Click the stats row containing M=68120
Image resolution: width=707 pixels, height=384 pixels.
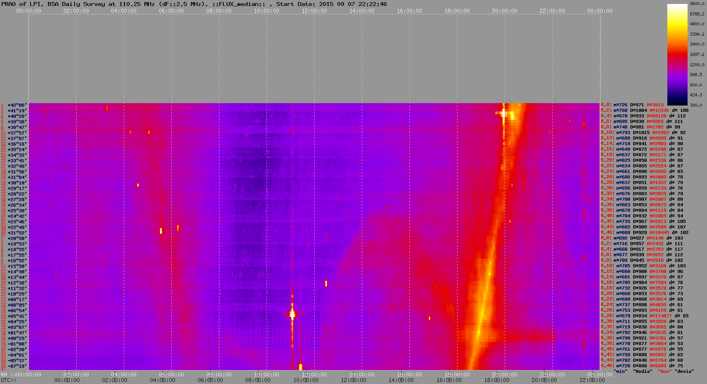pyautogui.click(x=643, y=116)
